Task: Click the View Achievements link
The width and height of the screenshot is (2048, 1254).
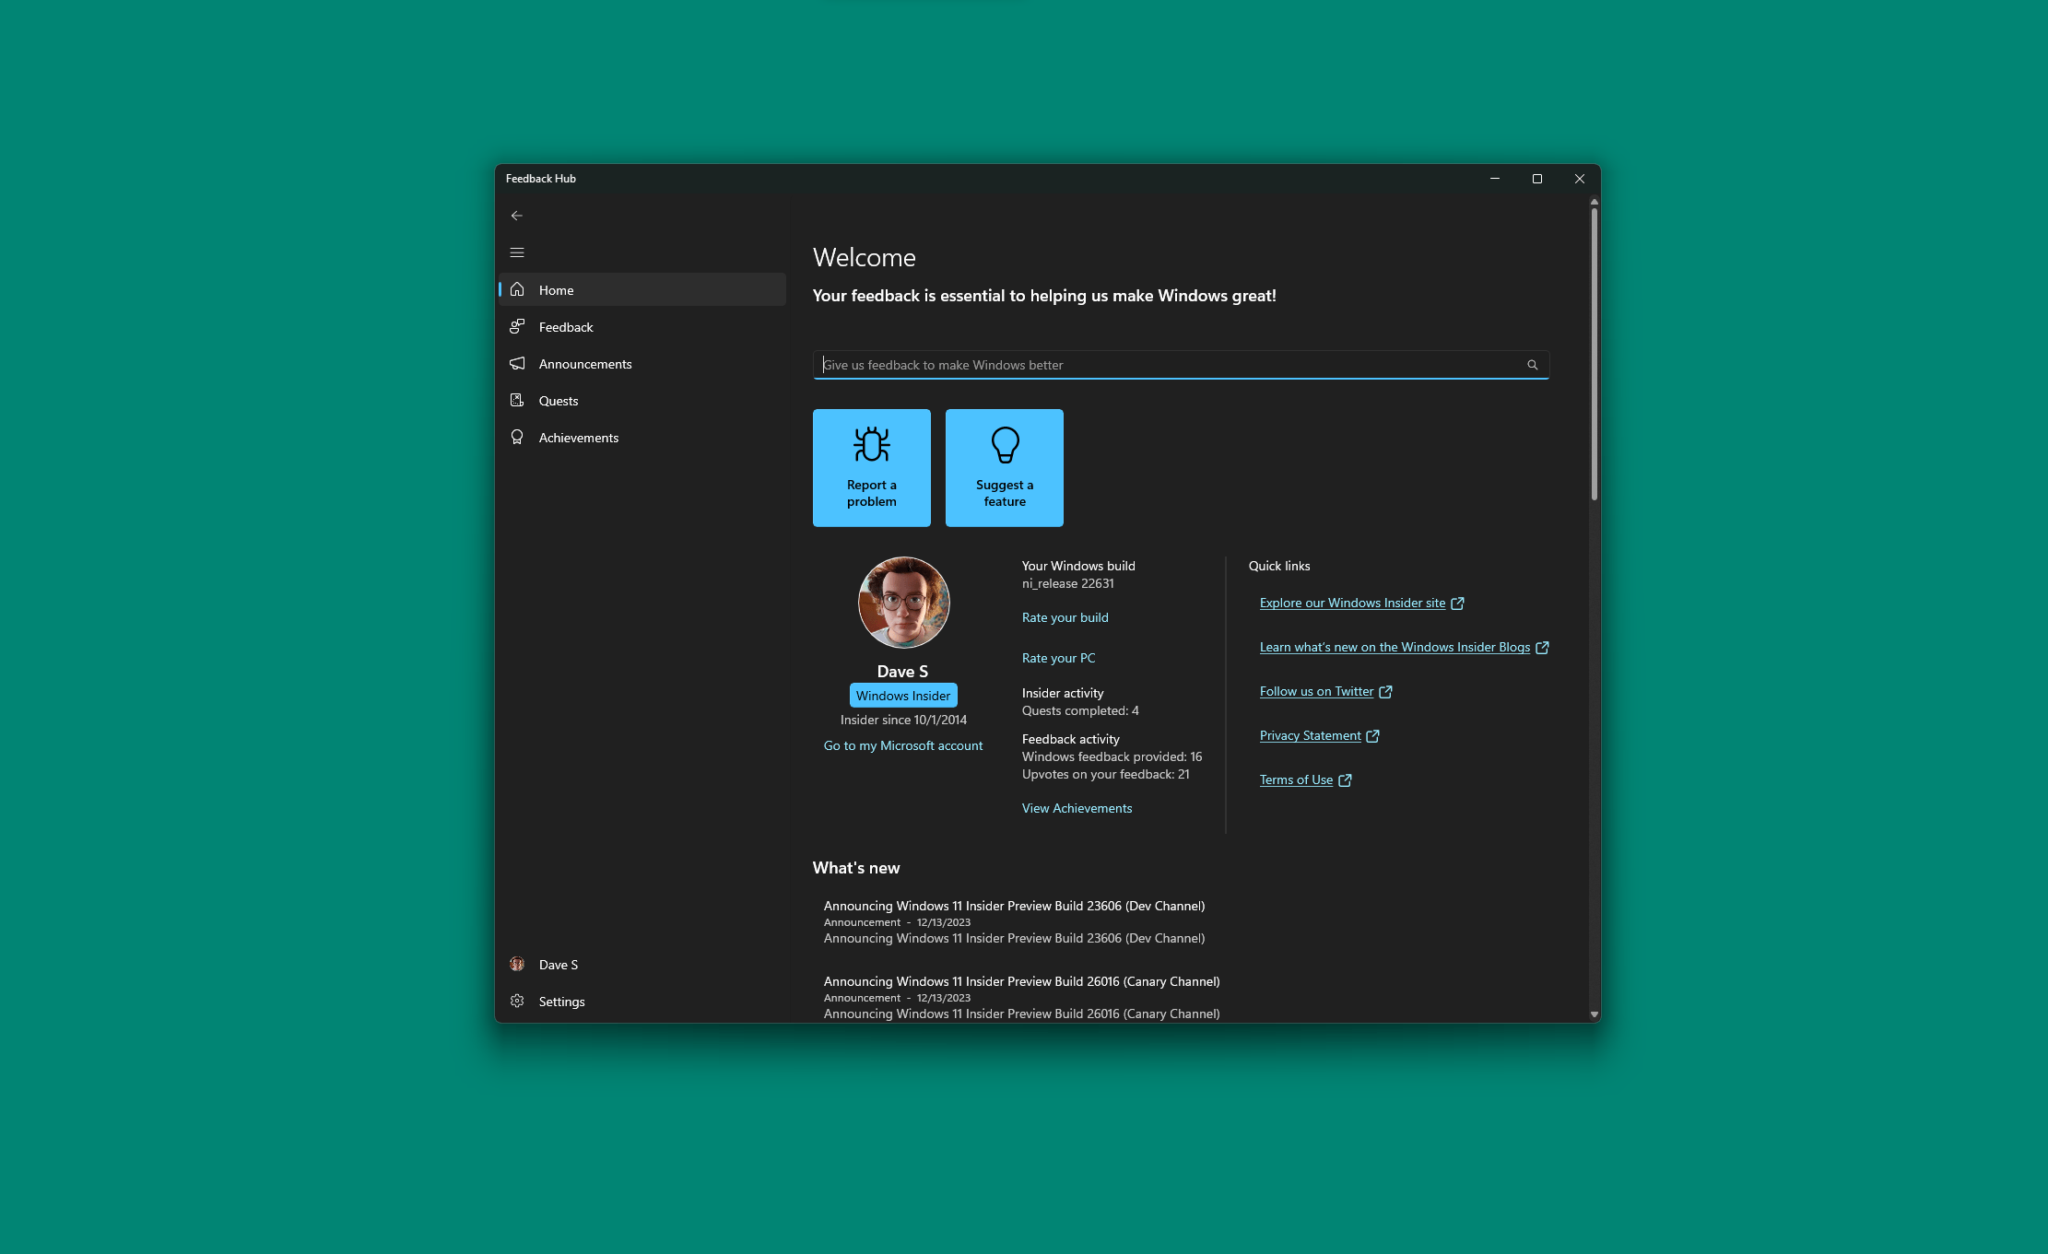Action: pyautogui.click(x=1077, y=808)
